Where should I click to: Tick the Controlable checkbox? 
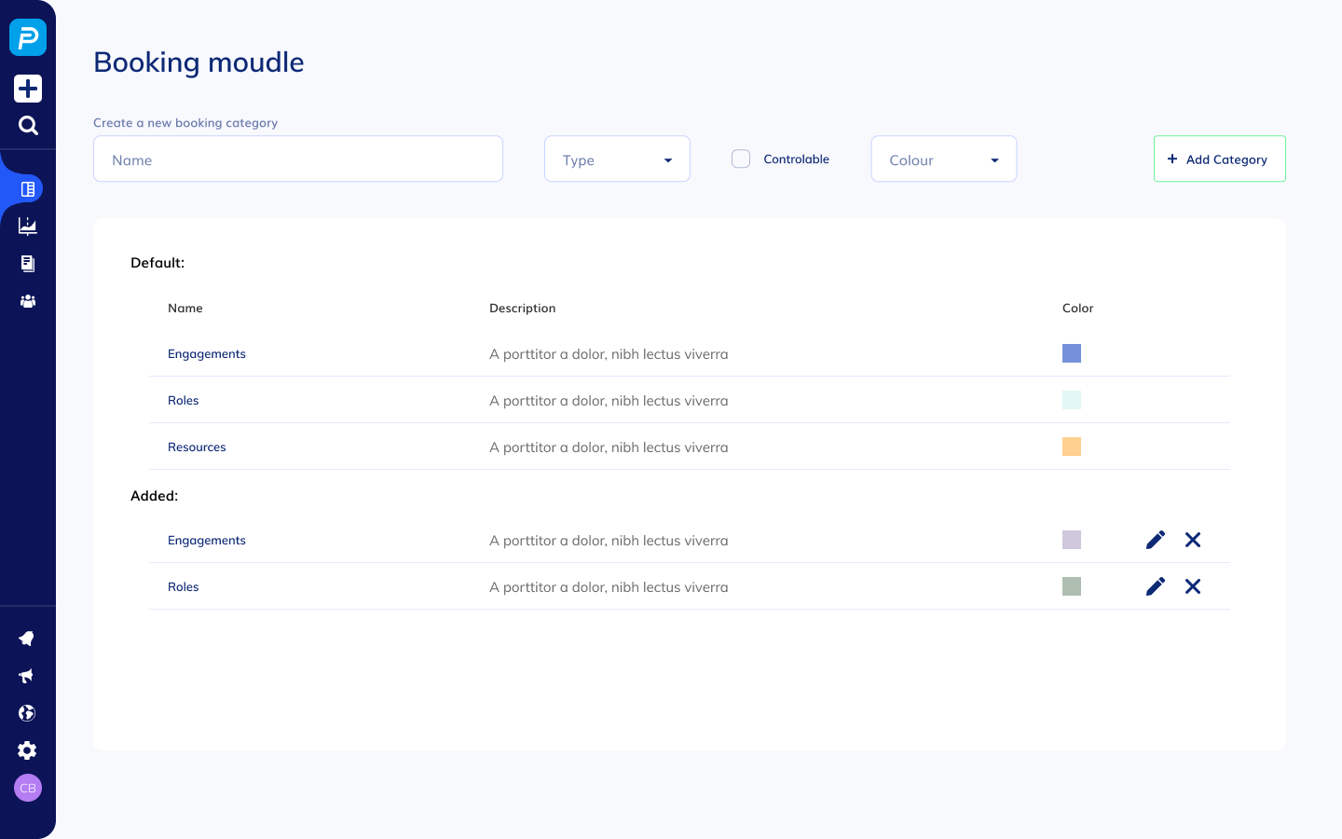741,159
